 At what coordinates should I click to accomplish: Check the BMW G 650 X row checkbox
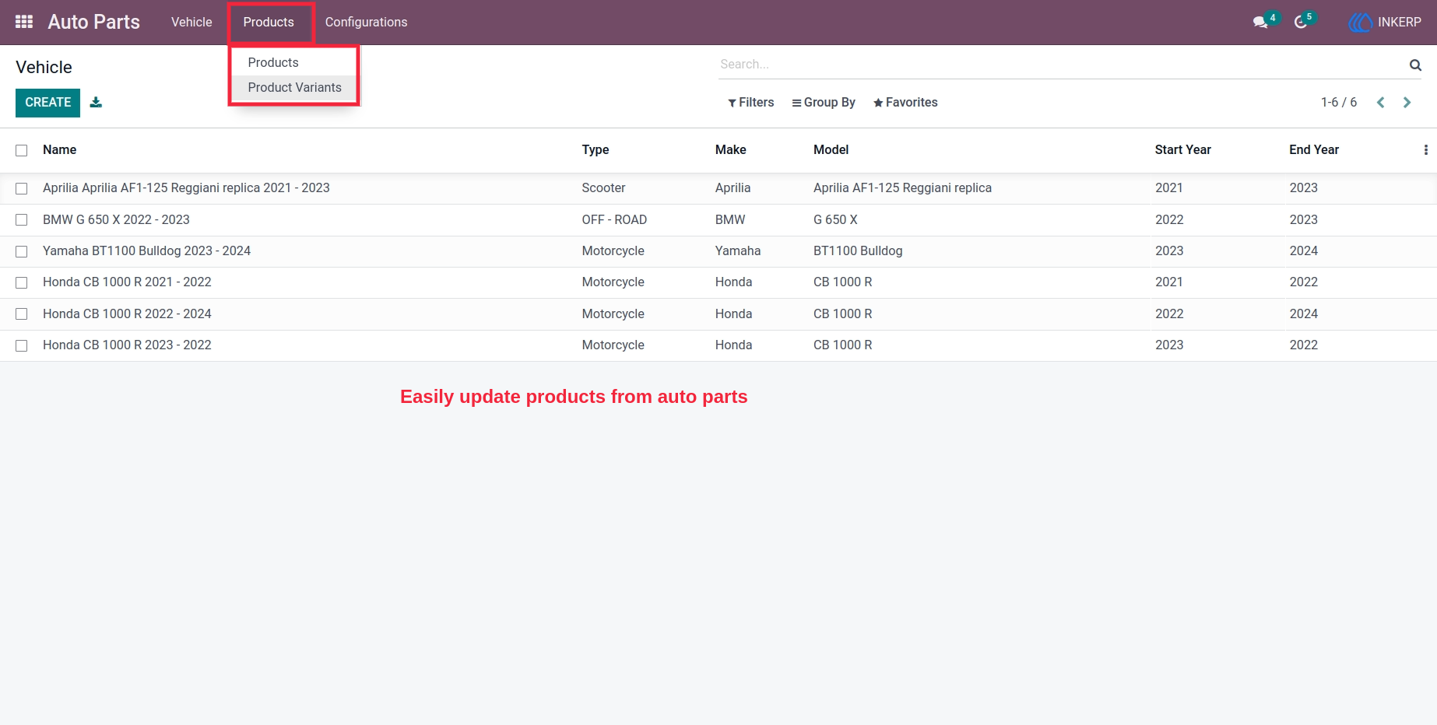click(x=22, y=220)
